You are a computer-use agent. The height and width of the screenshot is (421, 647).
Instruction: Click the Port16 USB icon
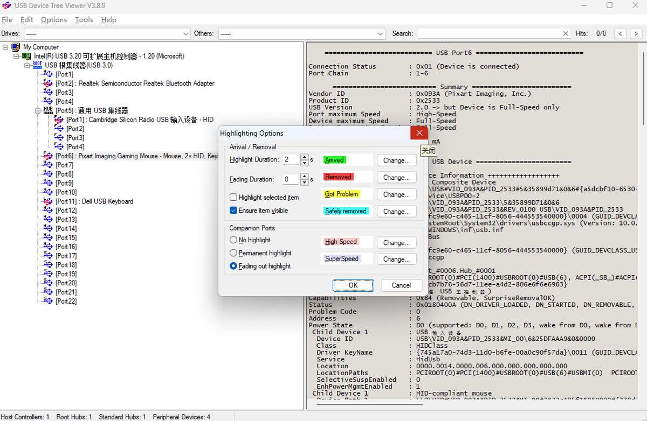coord(48,247)
